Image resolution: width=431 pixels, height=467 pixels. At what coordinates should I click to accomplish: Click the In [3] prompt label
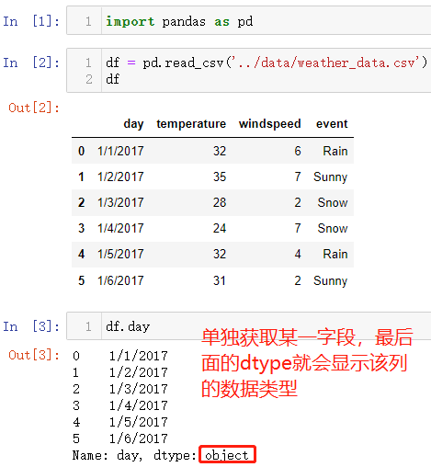[31, 326]
